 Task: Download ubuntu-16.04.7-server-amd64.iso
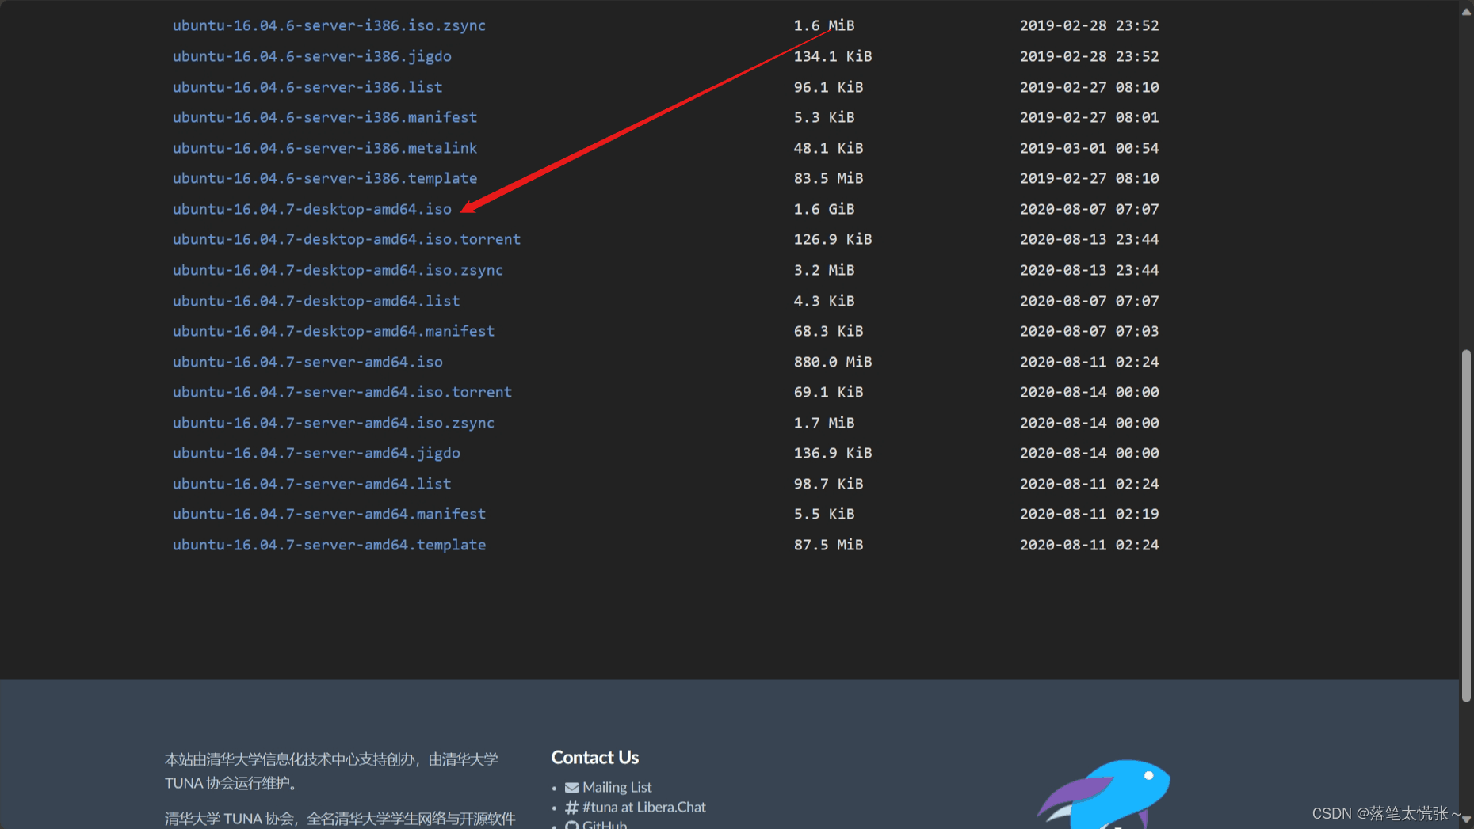coord(307,362)
